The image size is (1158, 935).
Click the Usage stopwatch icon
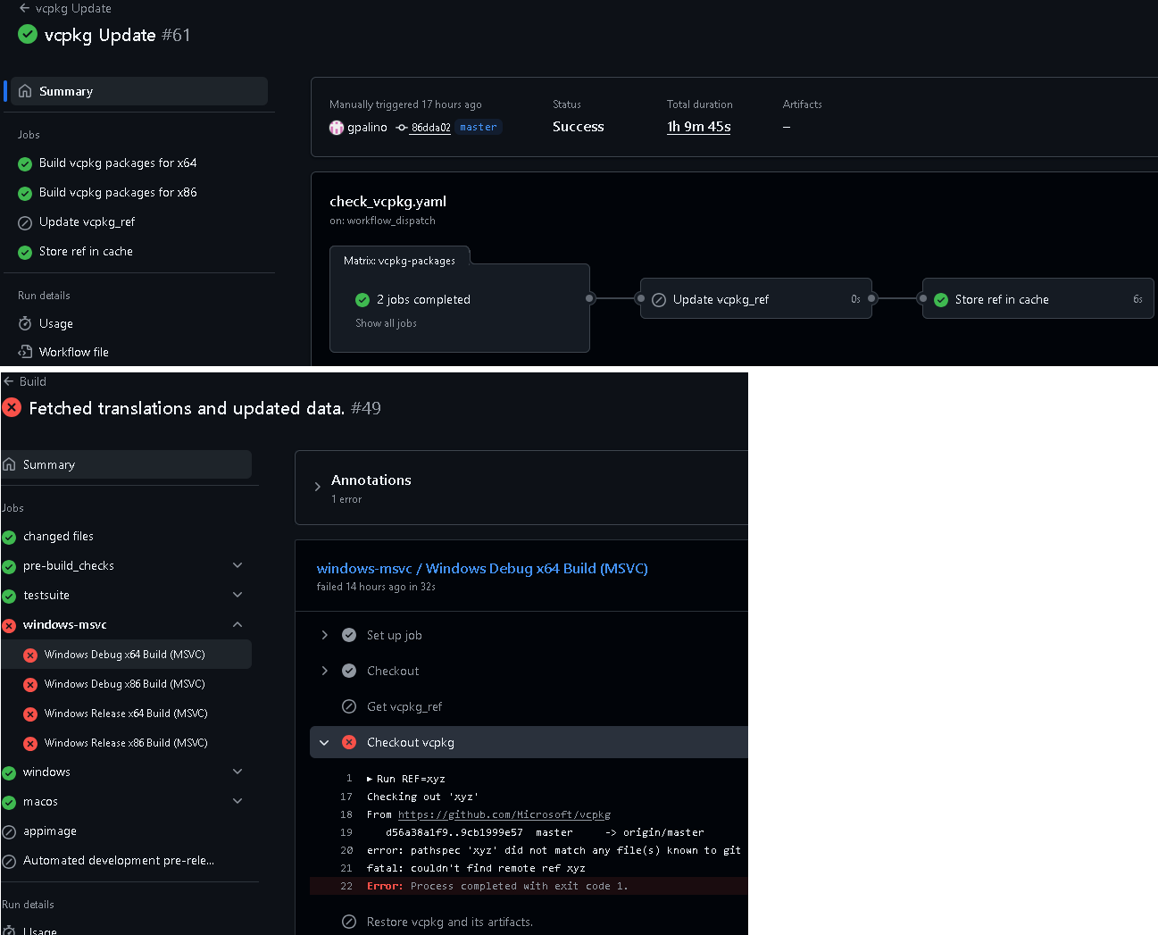point(25,323)
